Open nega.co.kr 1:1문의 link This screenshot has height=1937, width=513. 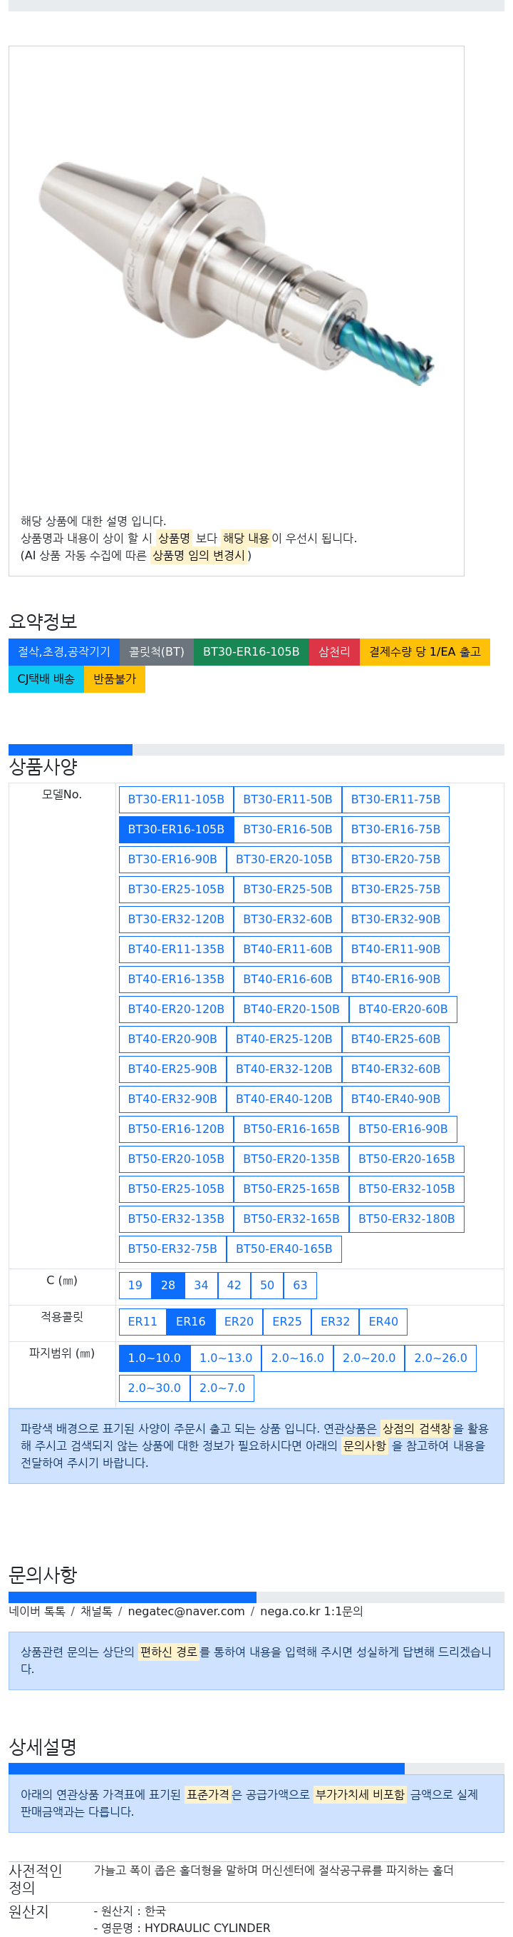pos(311,1612)
